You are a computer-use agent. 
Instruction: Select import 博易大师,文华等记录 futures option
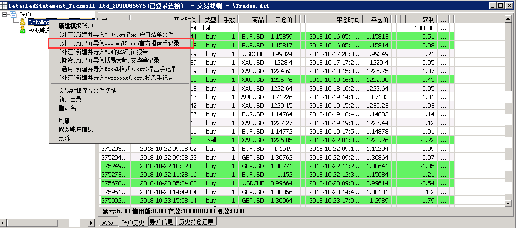pos(109,60)
